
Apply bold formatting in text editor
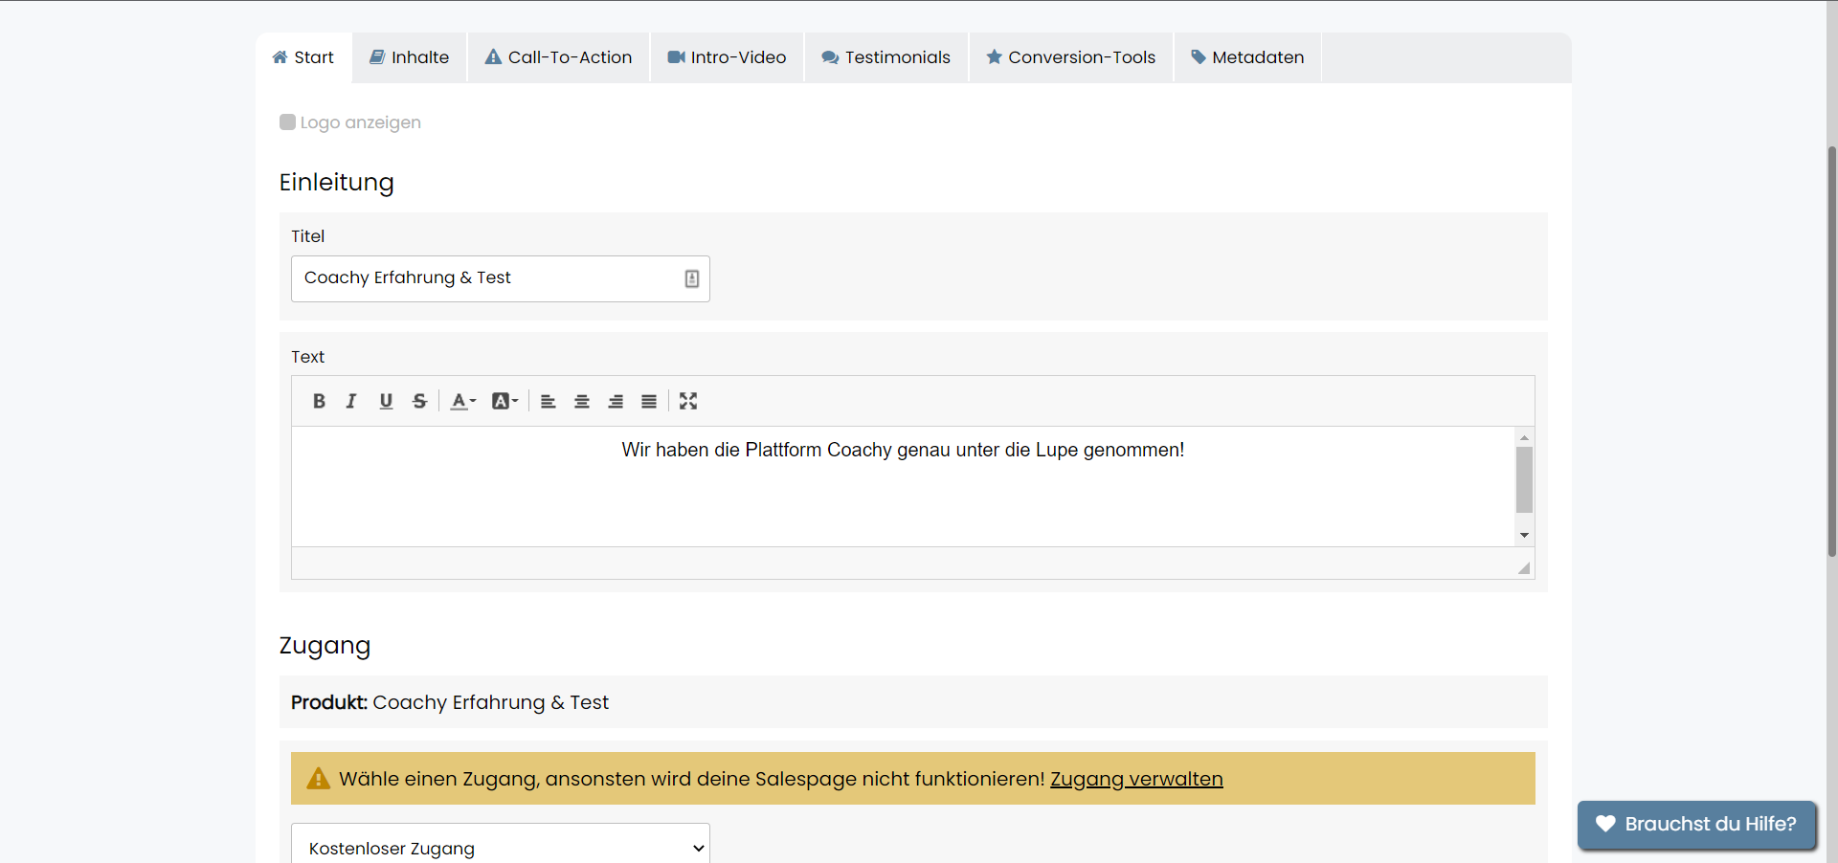(319, 401)
